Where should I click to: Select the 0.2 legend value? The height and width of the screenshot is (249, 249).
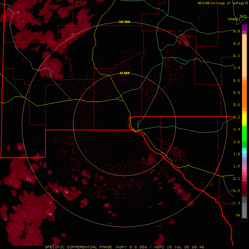[x=237, y=179]
